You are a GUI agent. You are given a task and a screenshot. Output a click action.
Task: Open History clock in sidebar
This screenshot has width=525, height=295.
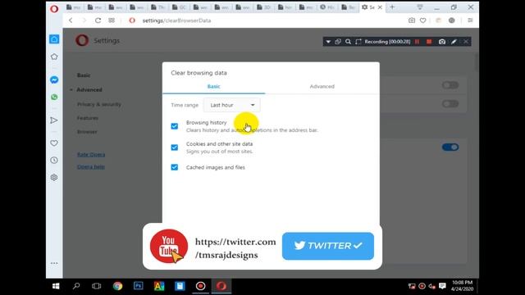54,161
